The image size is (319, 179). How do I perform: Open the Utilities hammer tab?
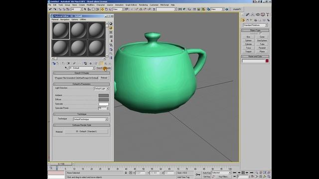(268, 14)
